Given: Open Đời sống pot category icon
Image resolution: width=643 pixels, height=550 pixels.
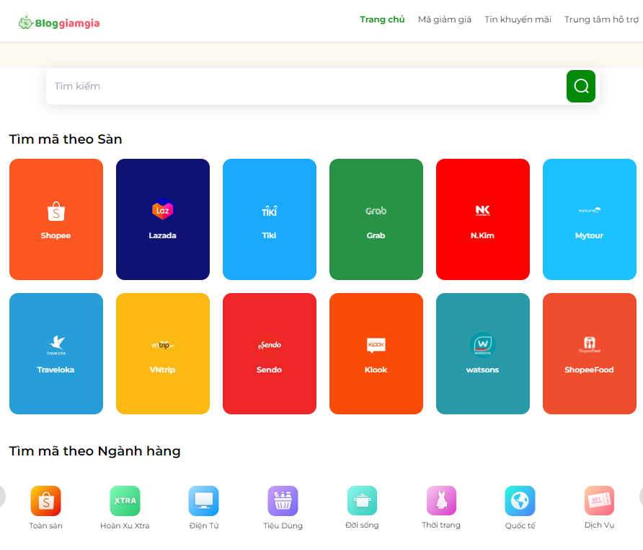Looking at the screenshot, I should (x=362, y=500).
